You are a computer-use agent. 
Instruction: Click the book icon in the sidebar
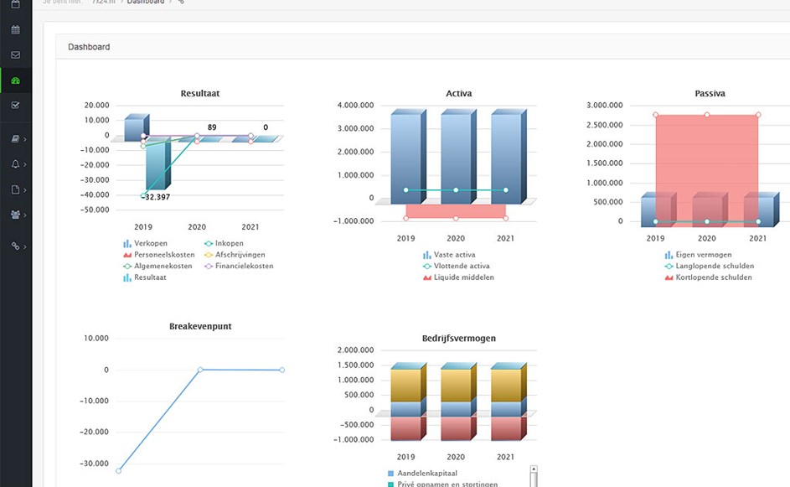(16, 138)
